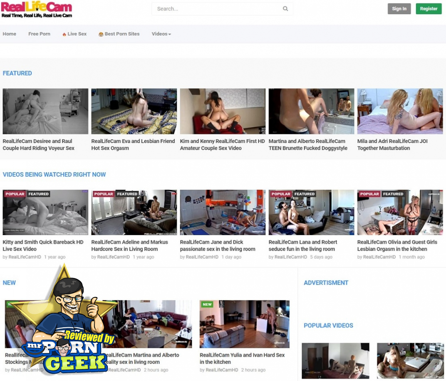Click the POPULAR badge on the Lana and Robert thumbnail
This screenshot has width=446, height=381.
click(281, 194)
